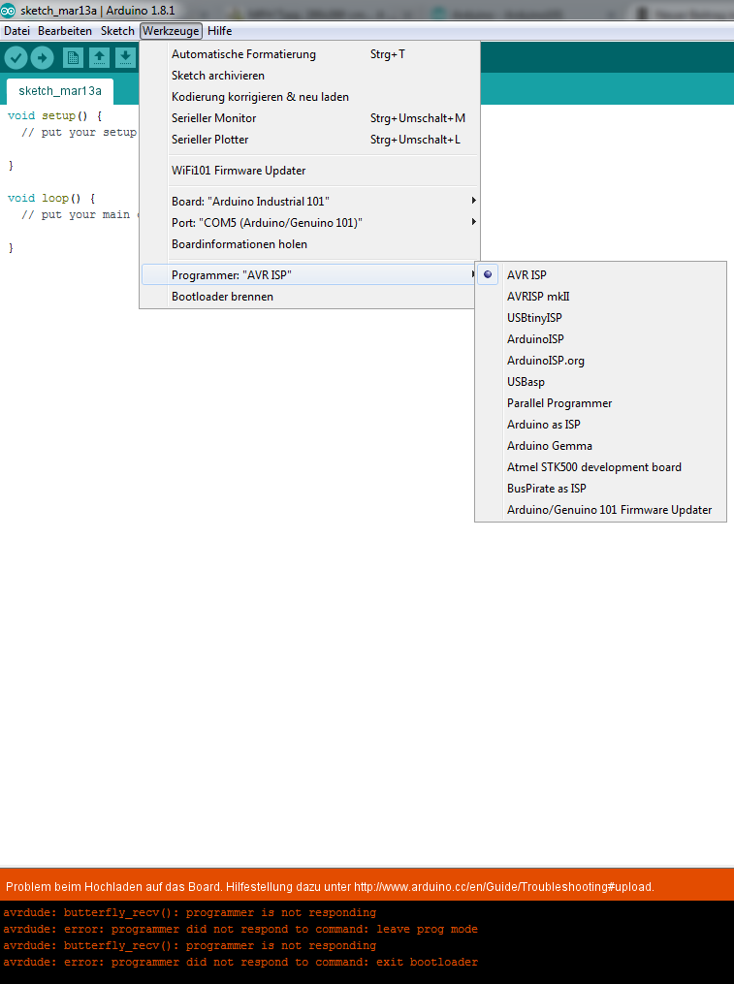Click Boardinformationen holen
This screenshot has height=984, width=734.
[x=309, y=244]
